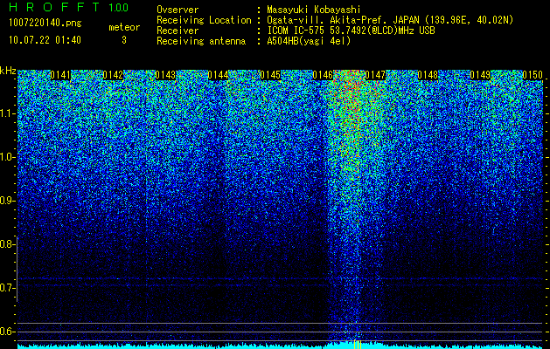Click the HROFFT 1.0.0 title text
550x349 pixels.
(69, 7)
